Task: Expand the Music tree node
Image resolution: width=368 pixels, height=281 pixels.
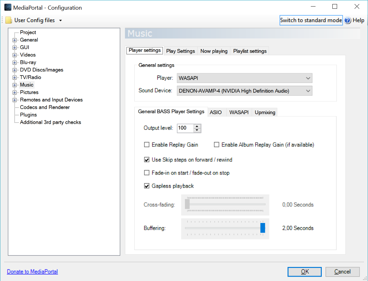Action: coord(15,85)
